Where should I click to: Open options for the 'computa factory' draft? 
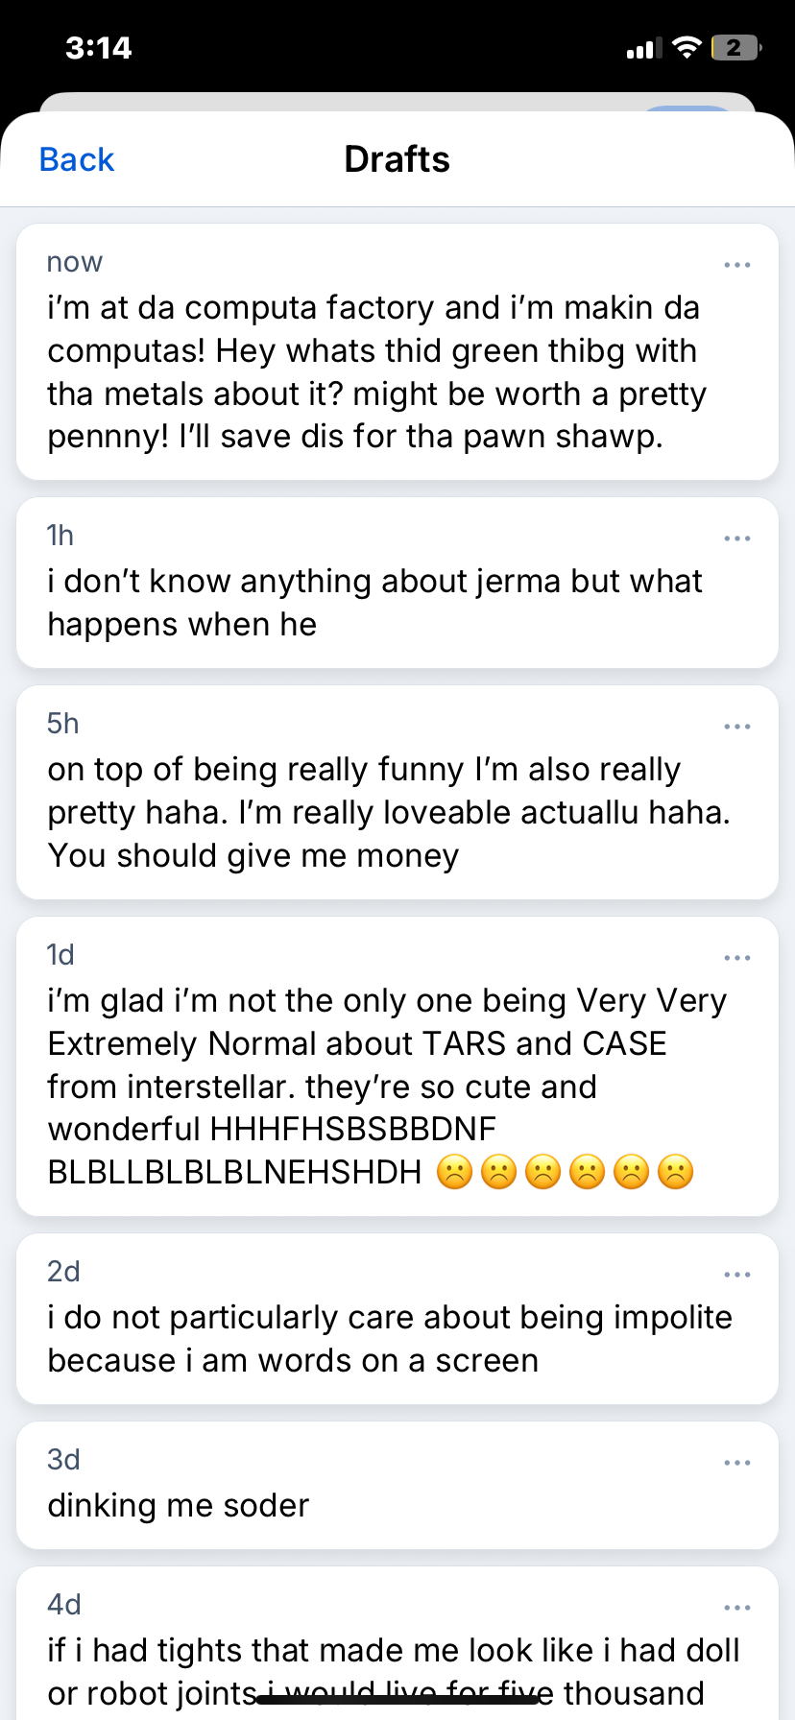pyautogui.click(x=736, y=265)
